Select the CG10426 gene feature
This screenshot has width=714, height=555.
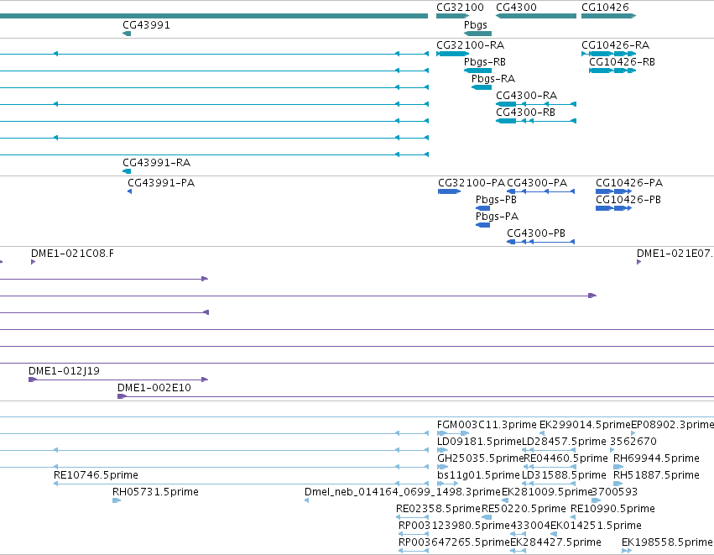point(608,16)
